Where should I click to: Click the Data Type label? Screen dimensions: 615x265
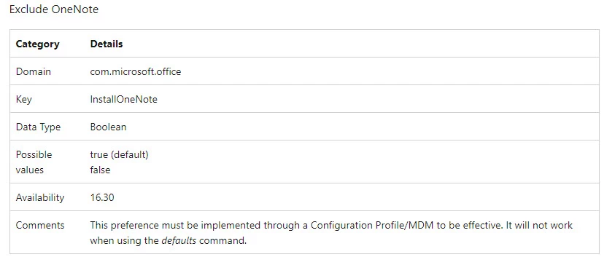tap(38, 127)
